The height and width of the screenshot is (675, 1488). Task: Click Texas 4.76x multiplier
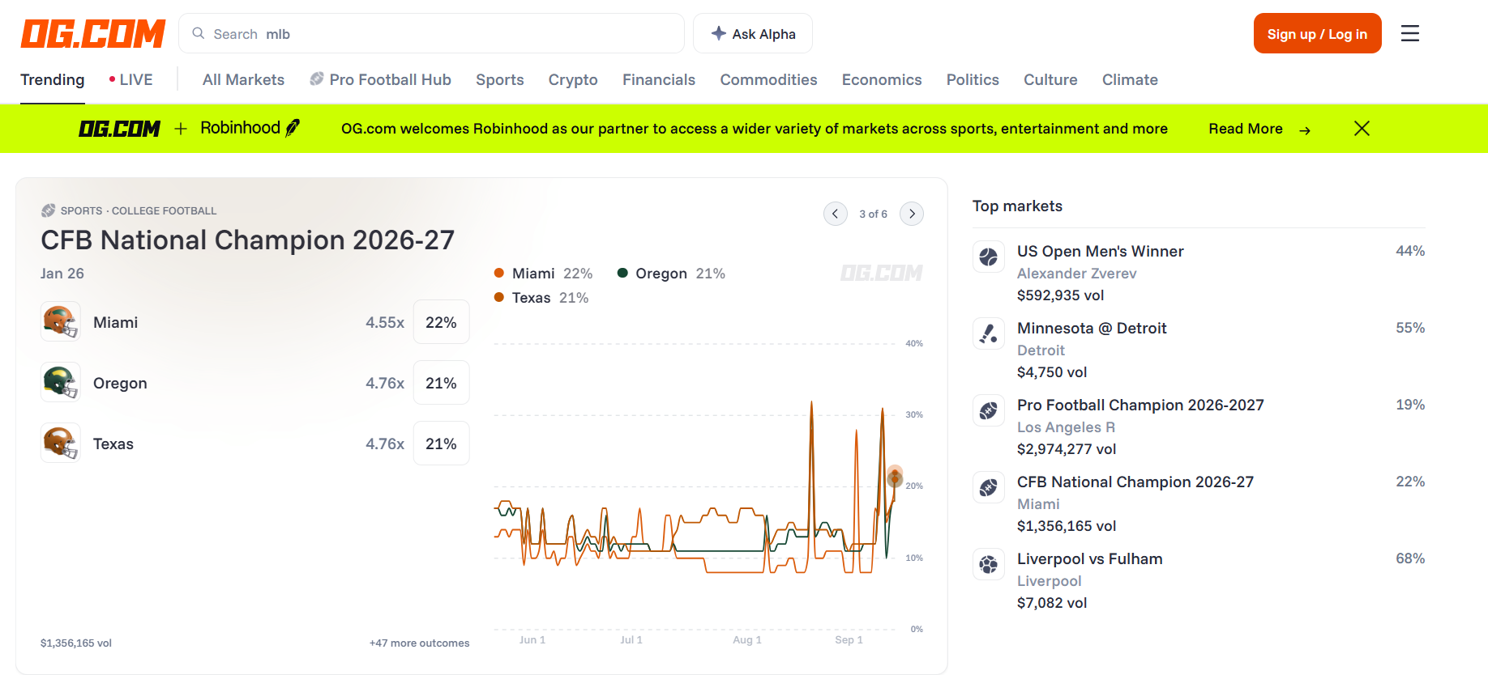point(385,444)
